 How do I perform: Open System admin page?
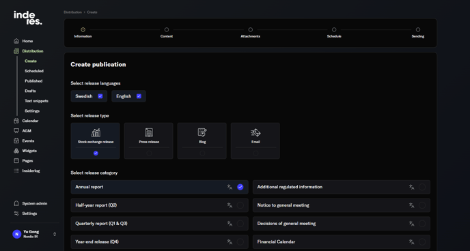pyautogui.click(x=34, y=203)
